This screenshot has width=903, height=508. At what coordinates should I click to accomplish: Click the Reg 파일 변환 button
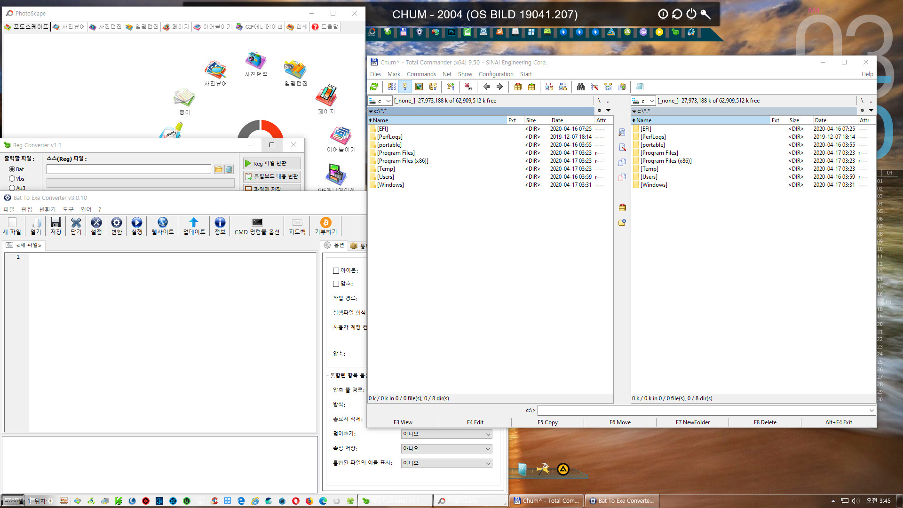click(272, 163)
